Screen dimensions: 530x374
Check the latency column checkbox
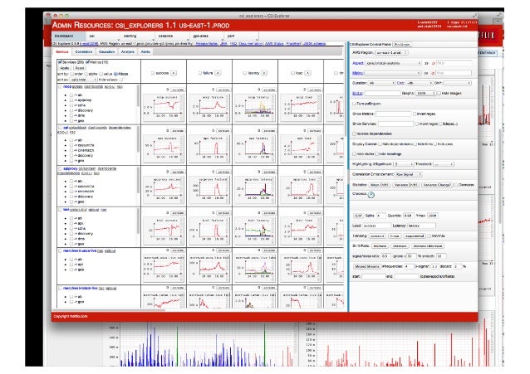tap(244, 73)
